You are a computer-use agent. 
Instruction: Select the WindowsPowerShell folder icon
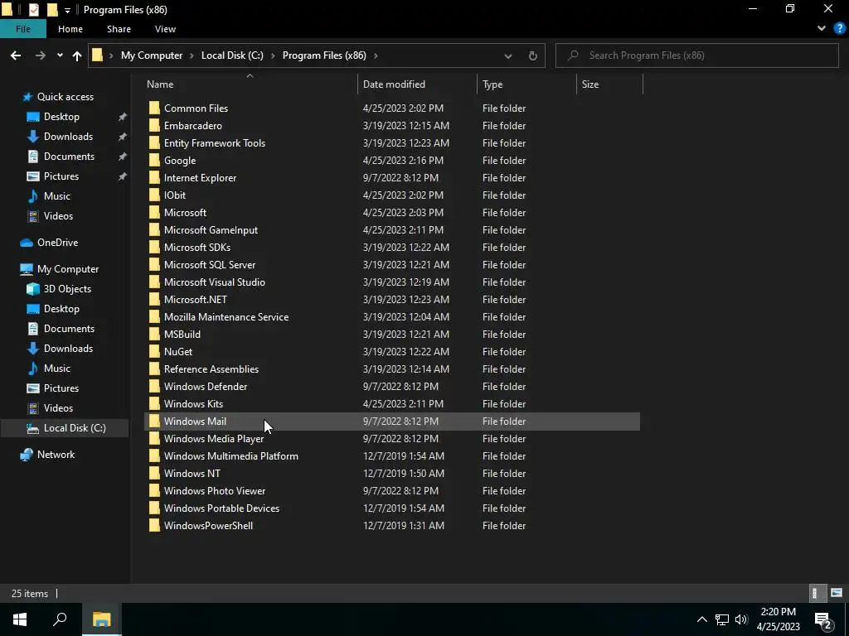[x=154, y=526]
